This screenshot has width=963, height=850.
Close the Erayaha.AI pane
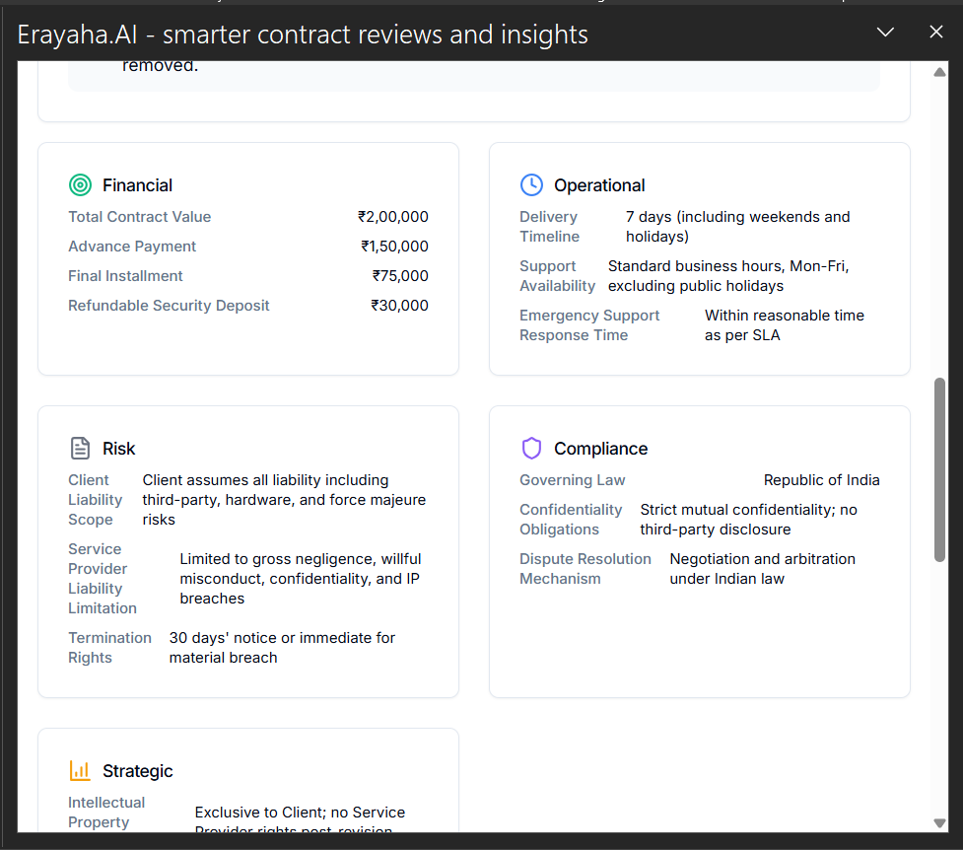click(x=936, y=32)
